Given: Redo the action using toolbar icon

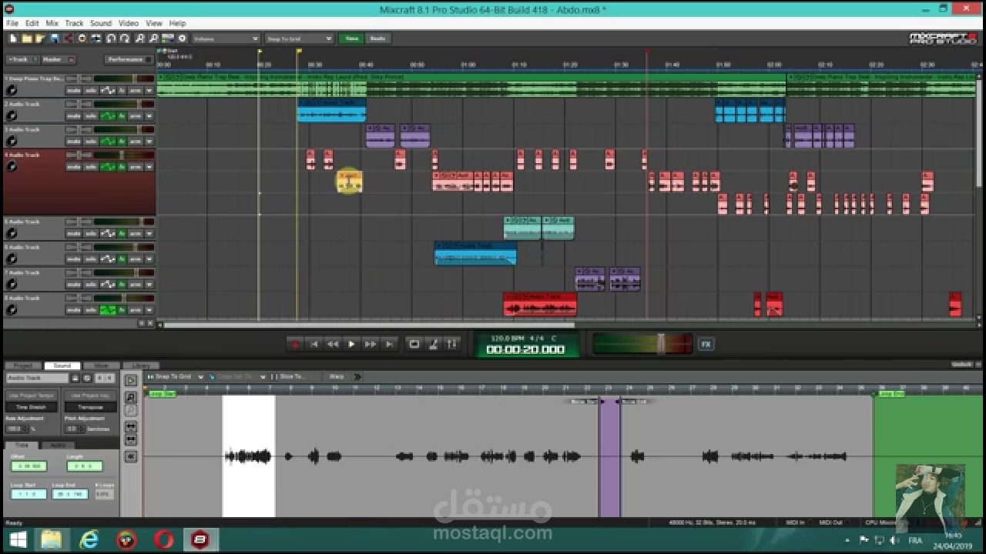Looking at the screenshot, I should [x=124, y=38].
